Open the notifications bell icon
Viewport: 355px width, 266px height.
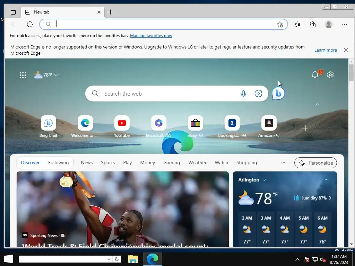tap(315, 75)
